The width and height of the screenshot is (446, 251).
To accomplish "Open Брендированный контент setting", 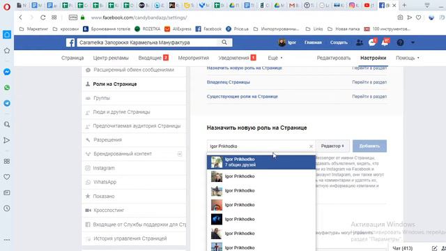I will pyautogui.click(x=134, y=153).
